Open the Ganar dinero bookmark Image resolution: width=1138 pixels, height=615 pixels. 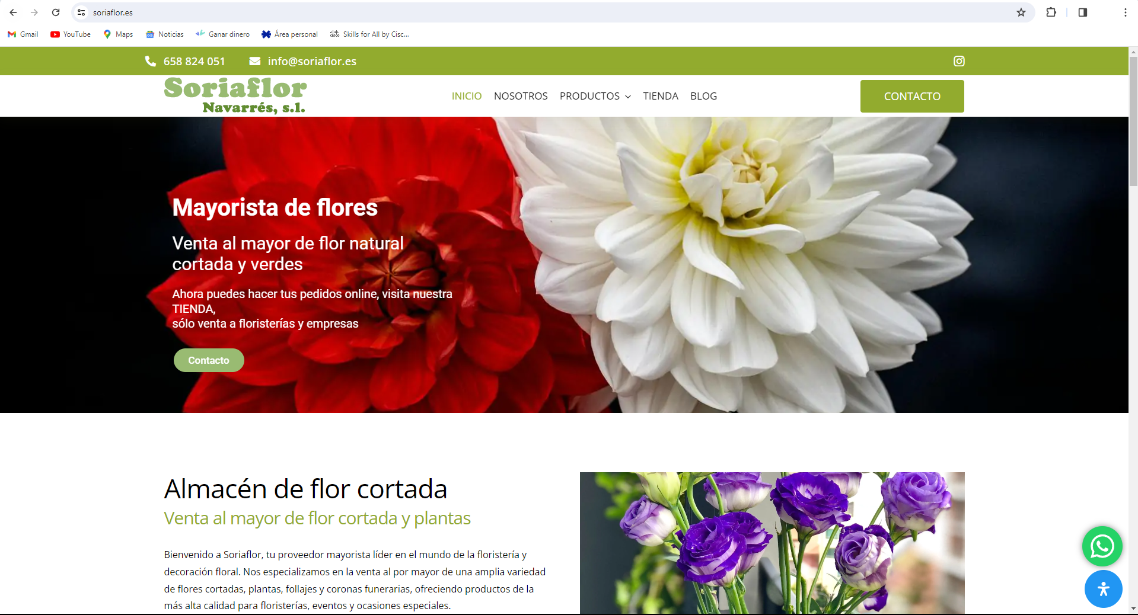coord(223,34)
